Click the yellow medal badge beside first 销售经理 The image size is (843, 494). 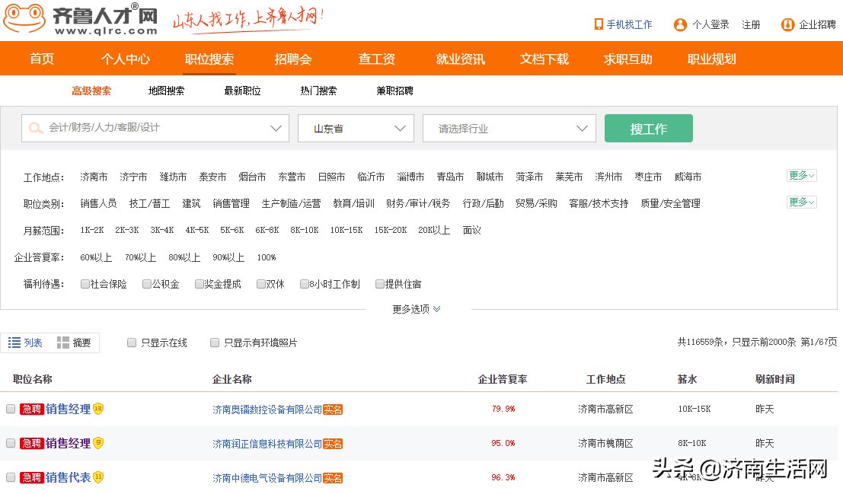click(x=98, y=409)
